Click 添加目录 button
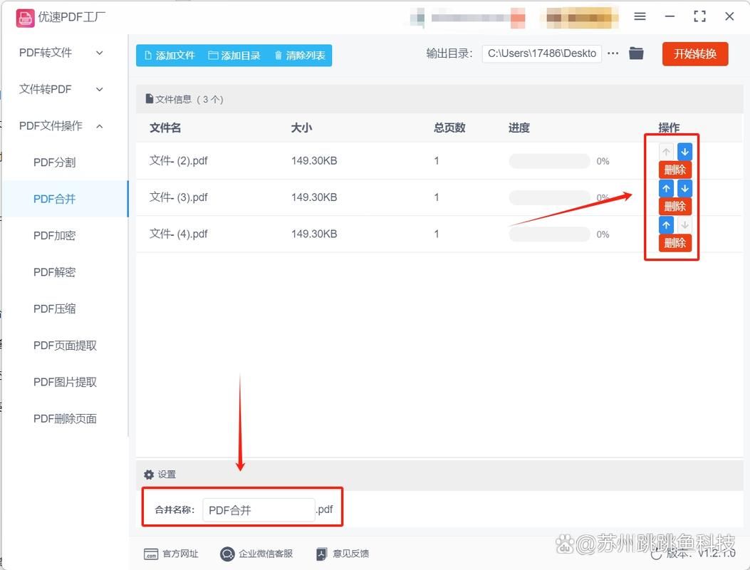750x570 pixels. (234, 56)
